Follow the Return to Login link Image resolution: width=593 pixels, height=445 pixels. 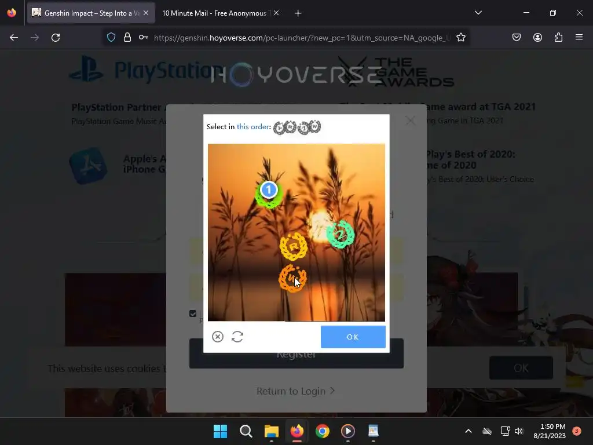tap(295, 391)
